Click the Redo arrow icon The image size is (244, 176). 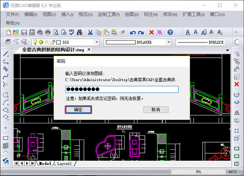[141, 33]
